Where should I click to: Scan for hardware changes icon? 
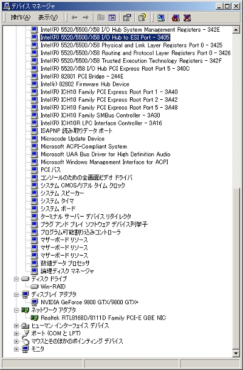tap(161, 18)
